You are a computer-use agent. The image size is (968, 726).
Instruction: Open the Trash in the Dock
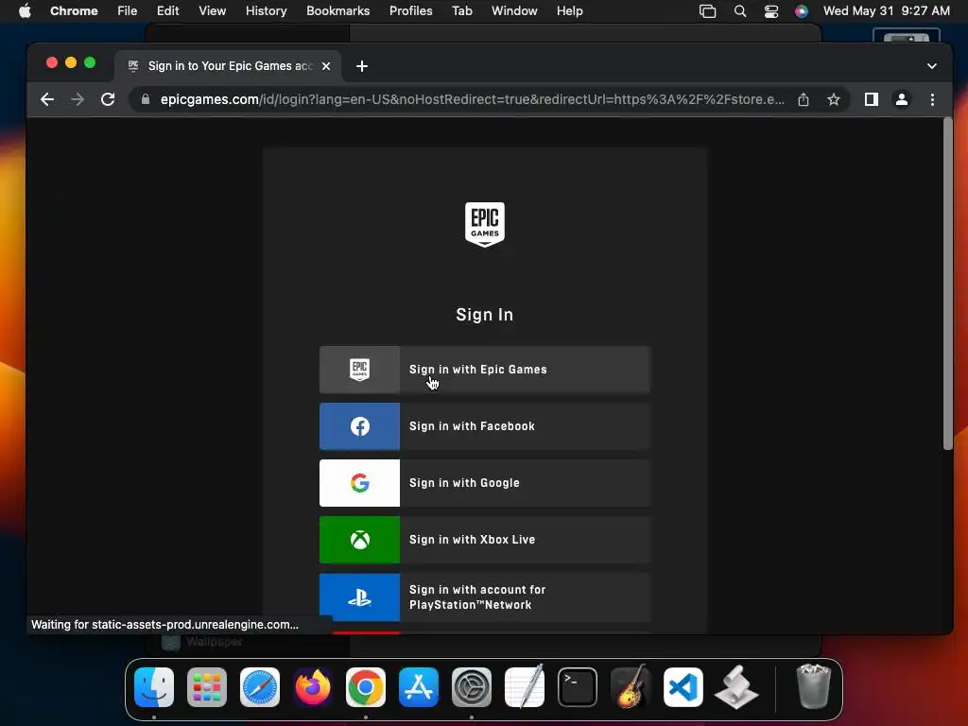click(814, 686)
